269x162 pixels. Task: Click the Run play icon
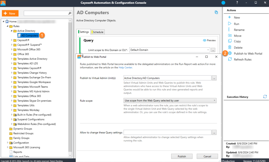click(x=229, y=24)
